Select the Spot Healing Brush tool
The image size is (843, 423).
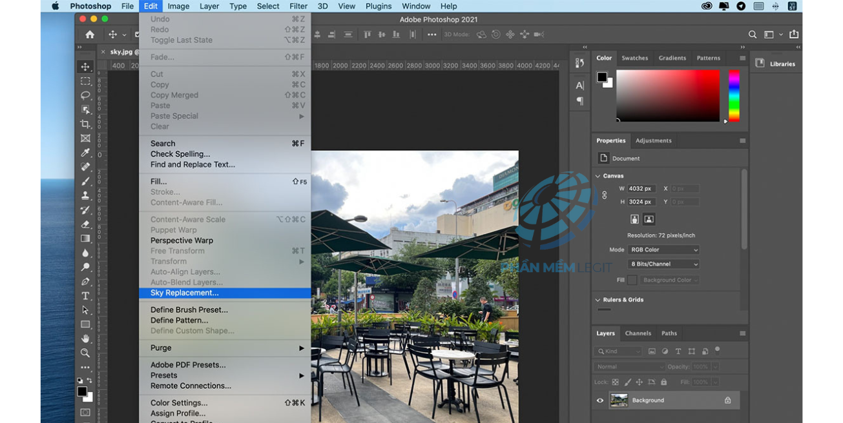(x=85, y=167)
